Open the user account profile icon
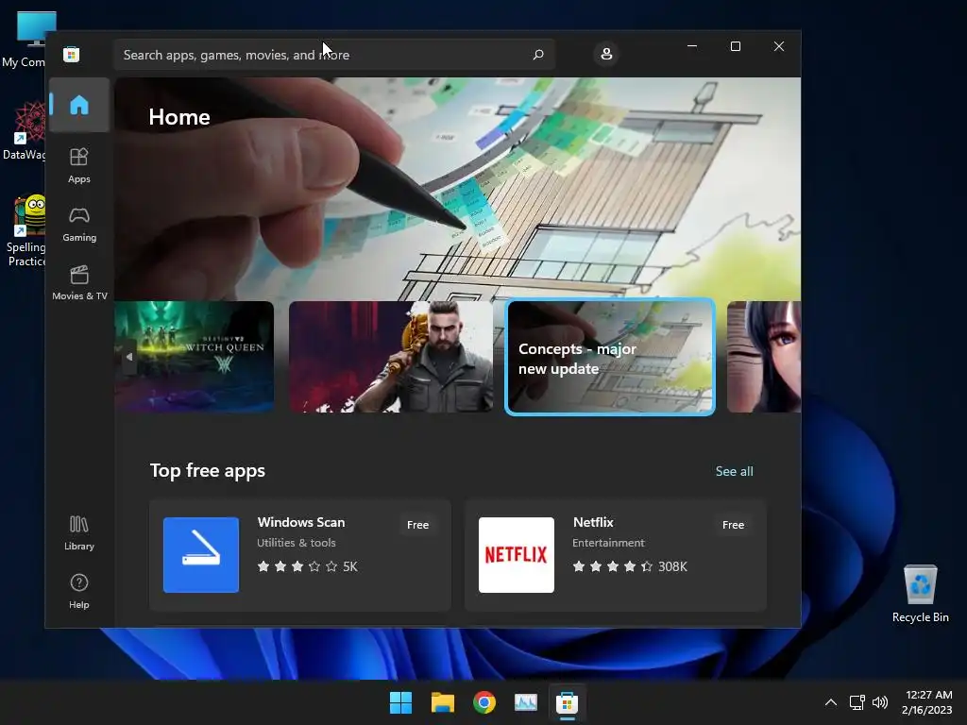 606,54
